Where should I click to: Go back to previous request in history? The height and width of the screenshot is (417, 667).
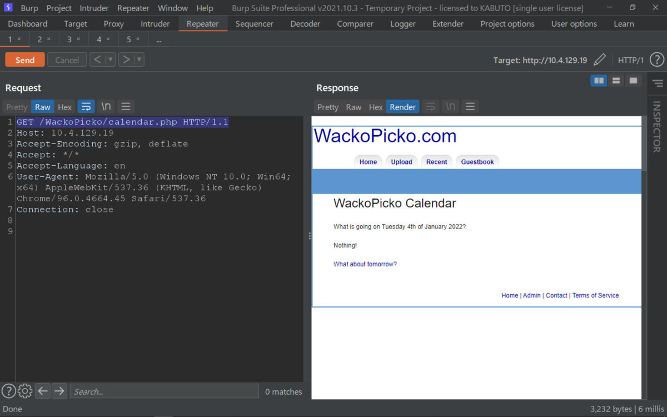[x=97, y=59]
